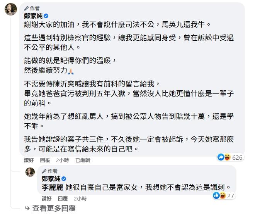This screenshot has height=214, width=260.
Task: Like the reply comment with 讚好
Action: point(47,199)
